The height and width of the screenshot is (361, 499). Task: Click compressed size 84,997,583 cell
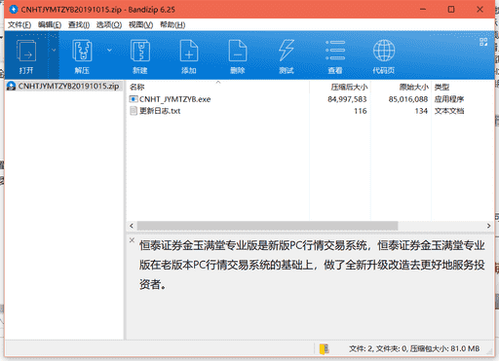tap(347, 99)
